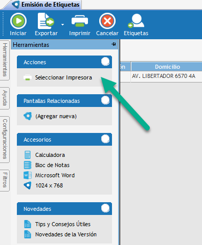Click the Calculadora icon
The height and width of the screenshot is (245, 202).
[x=28, y=155]
